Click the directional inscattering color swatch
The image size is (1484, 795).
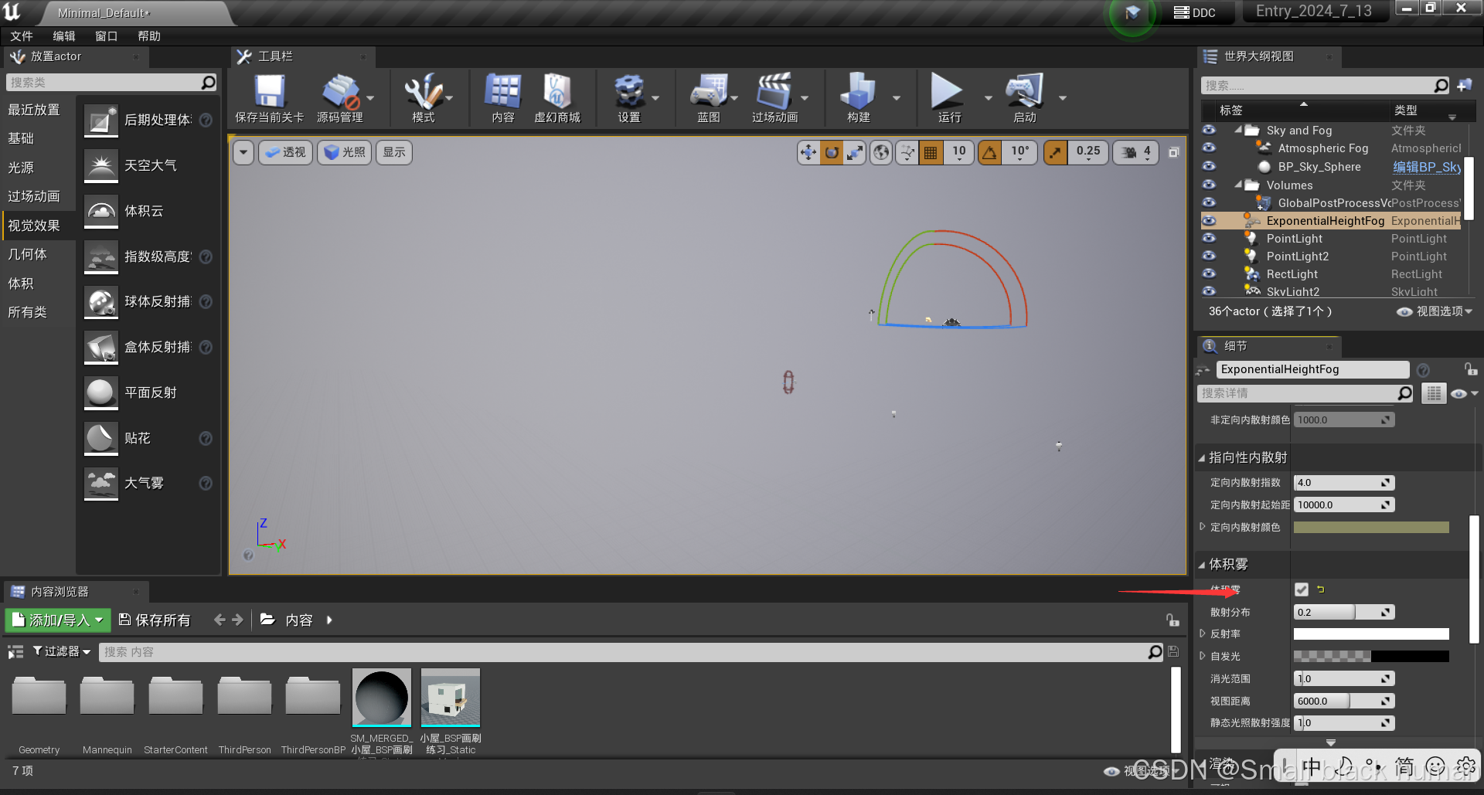point(1370,527)
